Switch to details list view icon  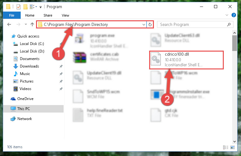coord(225,148)
